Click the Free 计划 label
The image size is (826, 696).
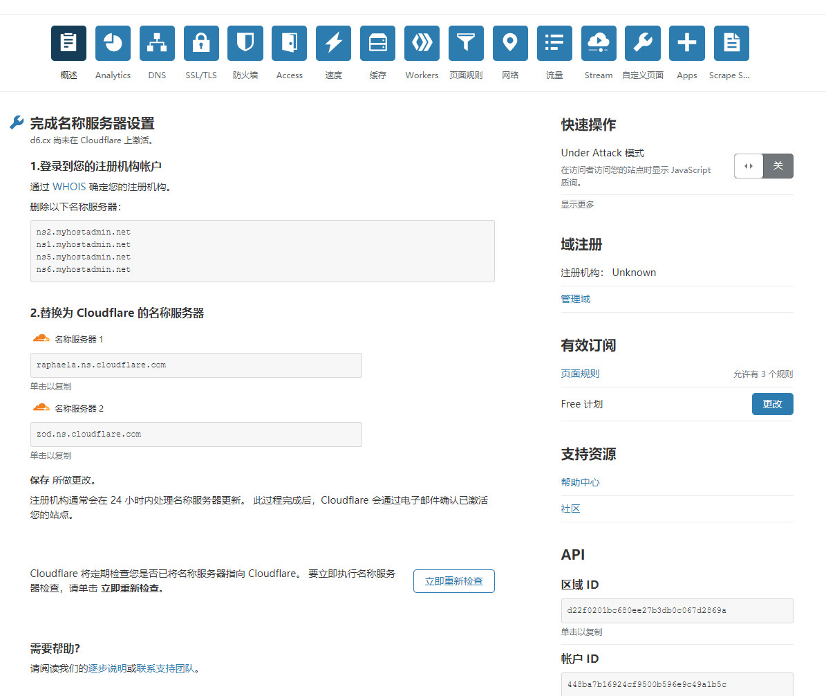coord(581,404)
